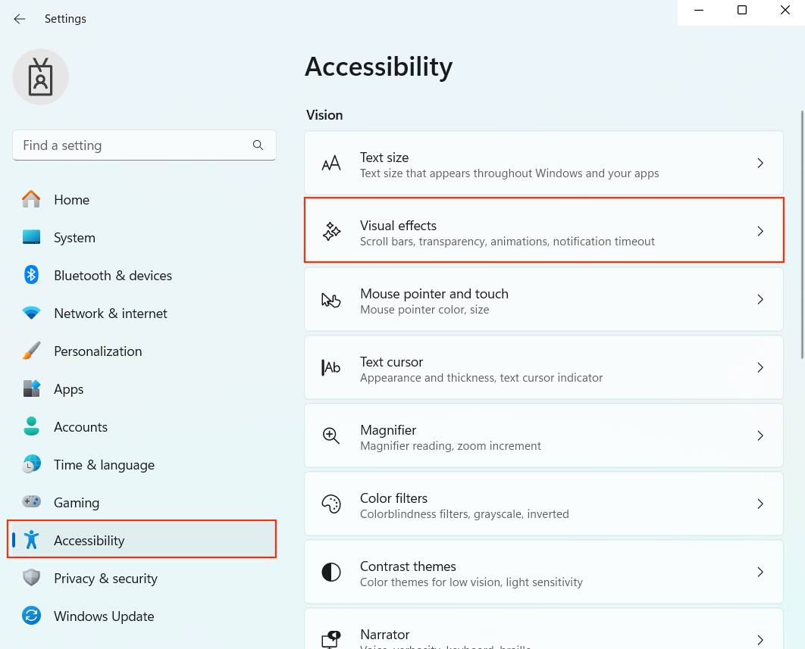The image size is (805, 649).
Task: Expand Text size with its chevron
Action: click(760, 163)
